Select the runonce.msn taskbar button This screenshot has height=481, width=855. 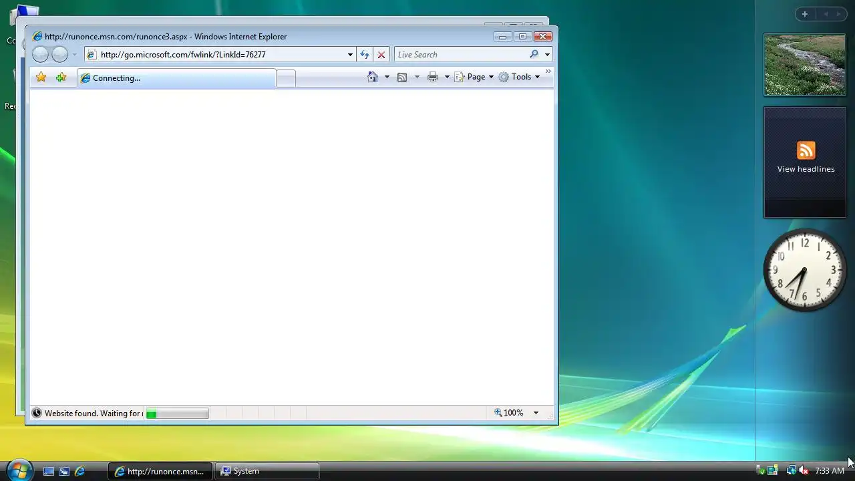click(160, 471)
